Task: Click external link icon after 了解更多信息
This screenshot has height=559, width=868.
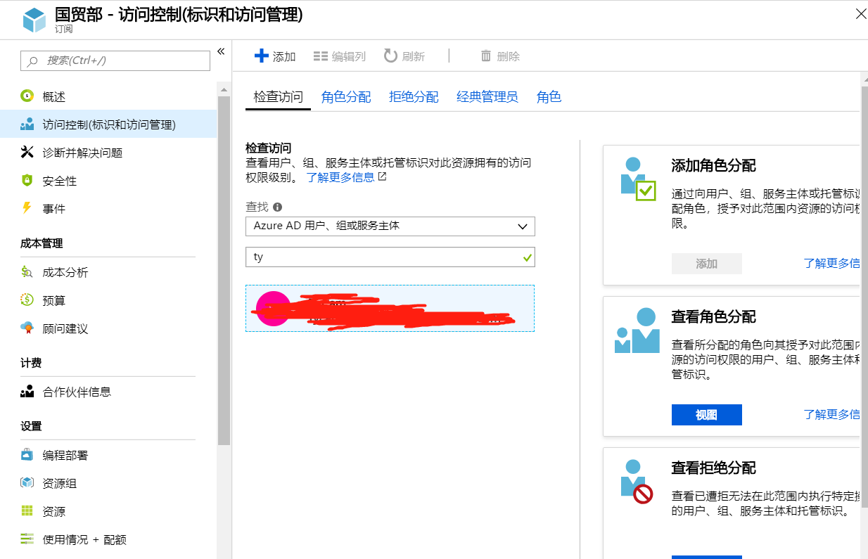Action: click(x=382, y=177)
